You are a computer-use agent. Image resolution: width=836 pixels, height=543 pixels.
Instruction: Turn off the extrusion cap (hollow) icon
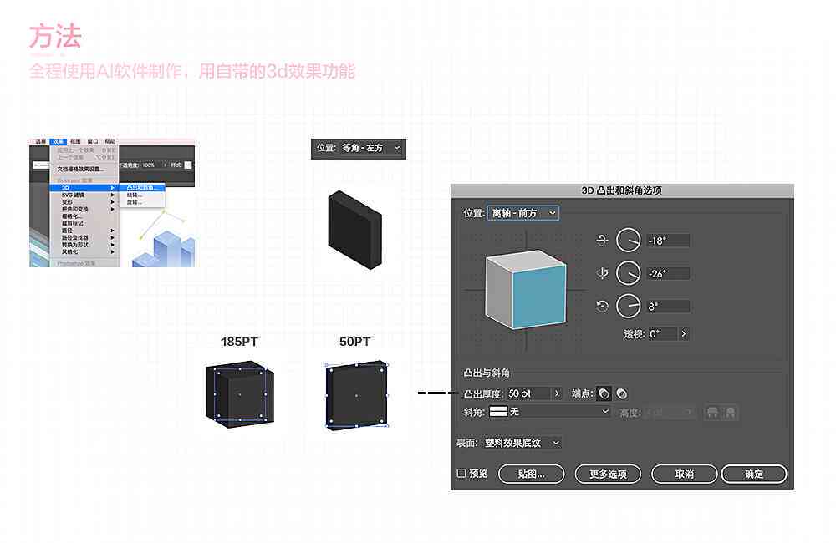622,393
